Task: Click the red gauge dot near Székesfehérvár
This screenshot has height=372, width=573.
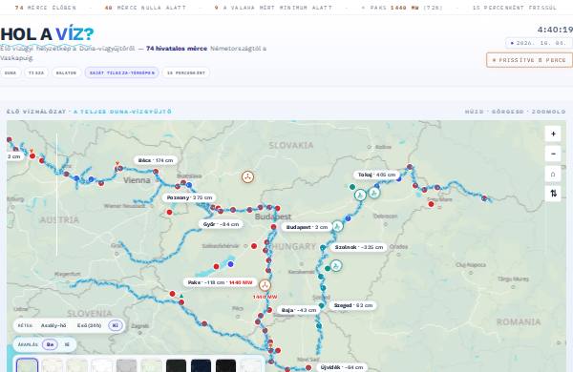Action: click(x=254, y=246)
